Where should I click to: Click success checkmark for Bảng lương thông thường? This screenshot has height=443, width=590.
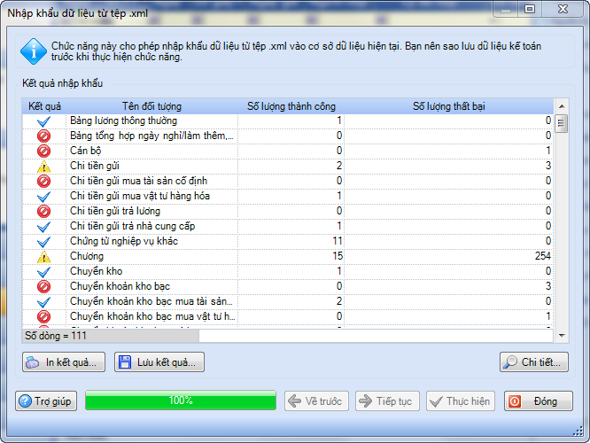pos(43,120)
